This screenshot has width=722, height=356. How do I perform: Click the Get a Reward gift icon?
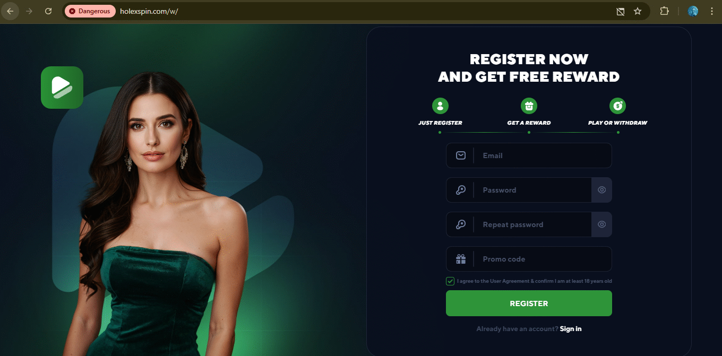pos(529,106)
